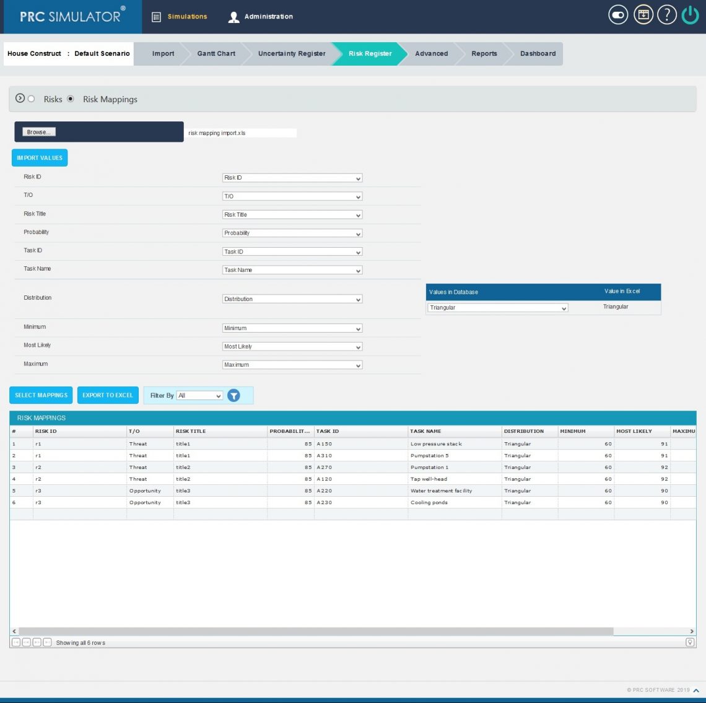The width and height of the screenshot is (706, 703).
Task: Go to last page with pagination icon
Action: 47,642
